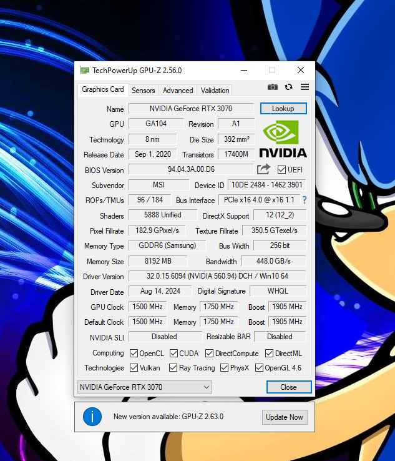
Task: Click the Bus Interface question mark
Action: pyautogui.click(x=305, y=201)
